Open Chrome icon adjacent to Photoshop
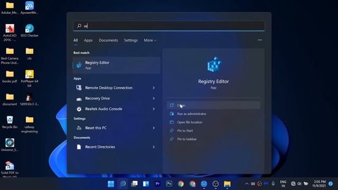Viewport: 338px width, 190px height. coord(181,184)
